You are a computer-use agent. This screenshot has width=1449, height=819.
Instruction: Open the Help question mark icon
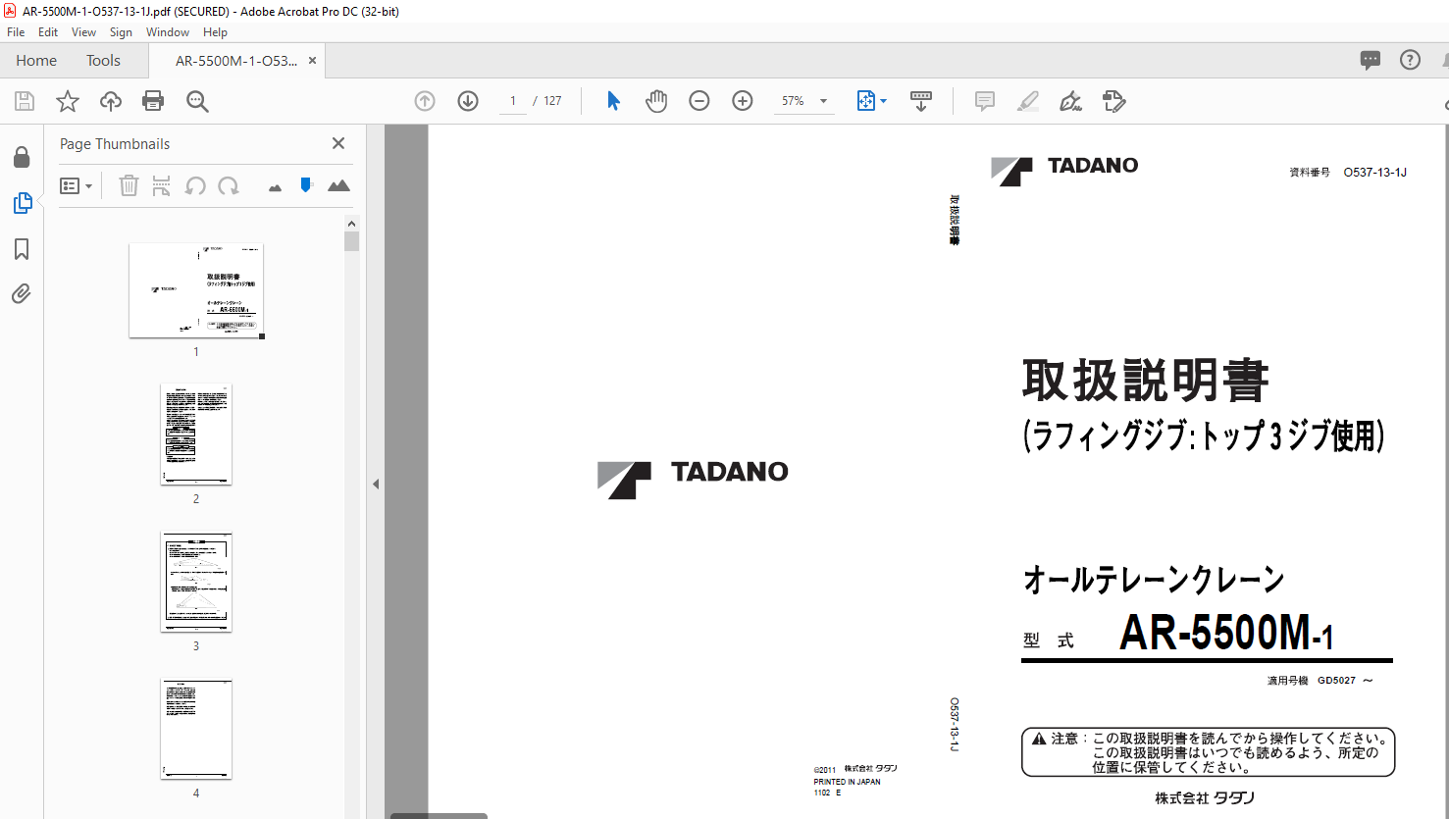pos(1410,60)
